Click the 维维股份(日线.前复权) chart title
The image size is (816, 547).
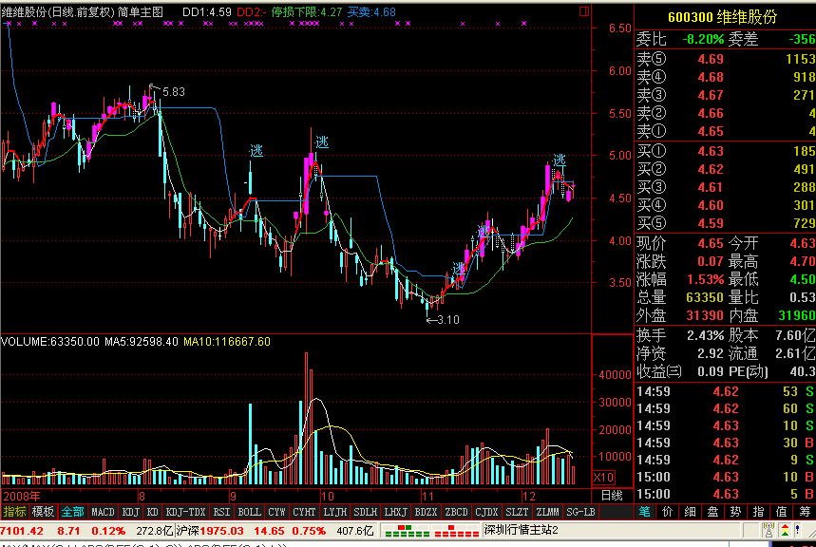point(58,11)
